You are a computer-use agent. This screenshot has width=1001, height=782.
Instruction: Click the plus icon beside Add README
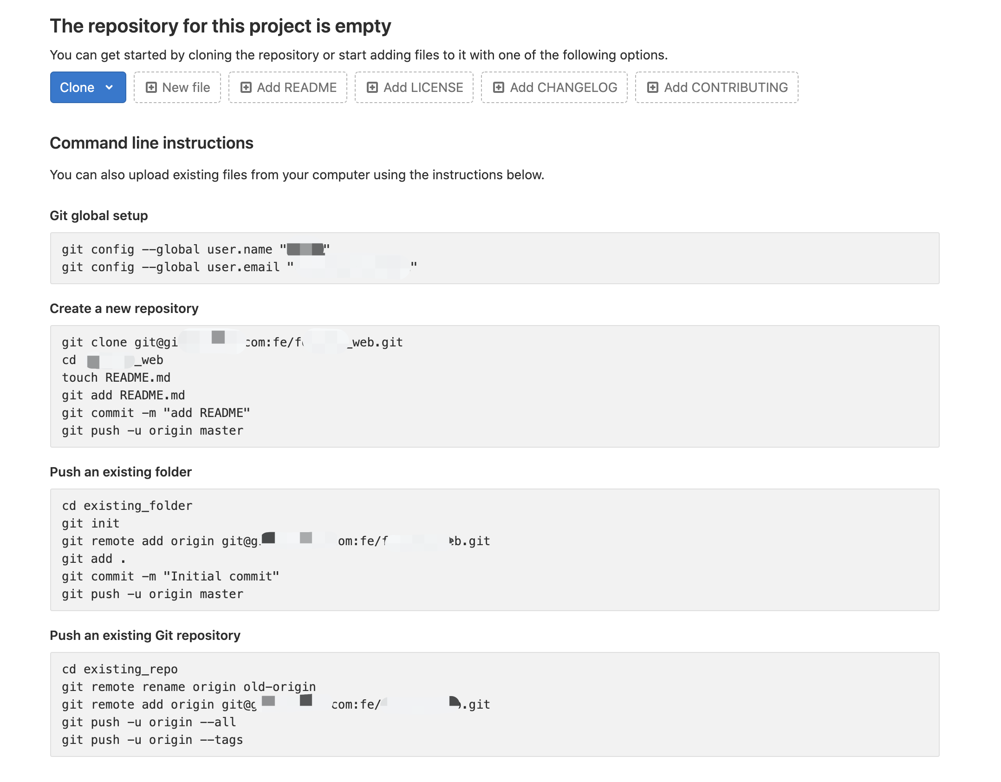247,87
